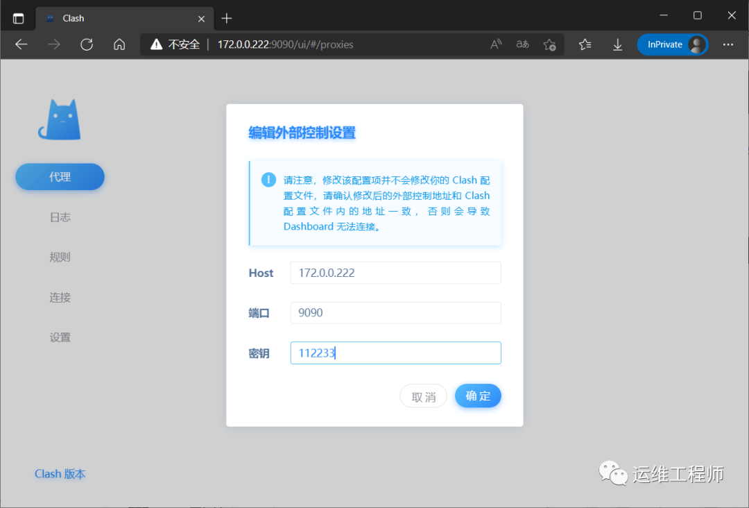Reload the page with the refresh icon
The image size is (749, 508).
pos(86,44)
